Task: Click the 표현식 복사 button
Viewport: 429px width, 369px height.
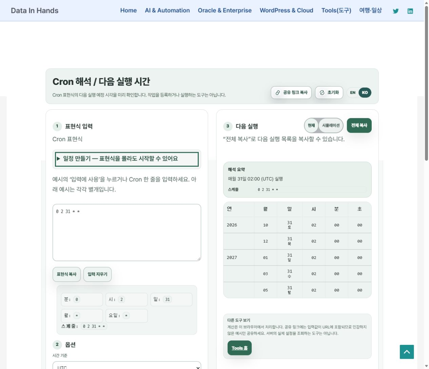Action: [66, 274]
